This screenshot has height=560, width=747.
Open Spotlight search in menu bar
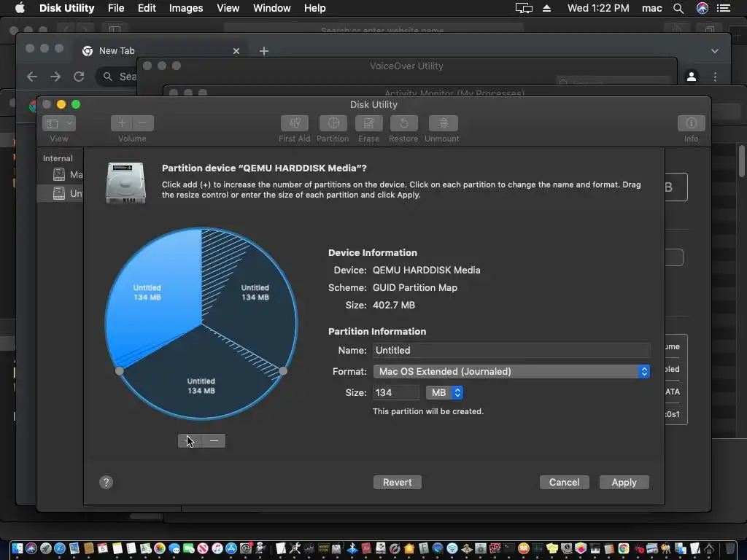click(x=678, y=8)
